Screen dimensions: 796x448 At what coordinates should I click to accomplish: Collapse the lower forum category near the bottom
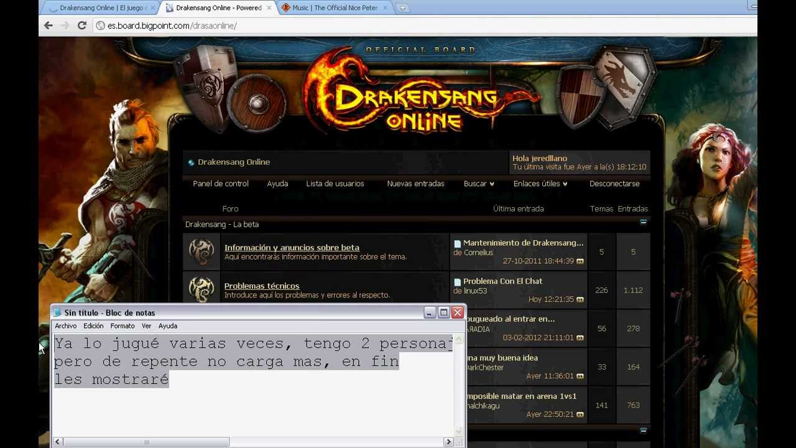click(643, 430)
